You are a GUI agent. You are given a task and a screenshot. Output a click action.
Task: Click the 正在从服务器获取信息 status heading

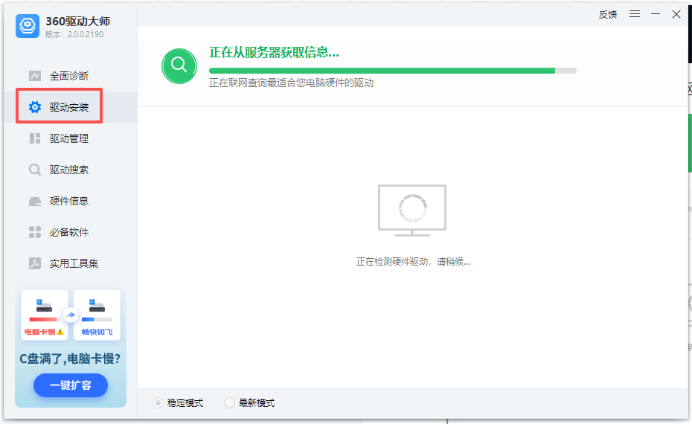(274, 53)
